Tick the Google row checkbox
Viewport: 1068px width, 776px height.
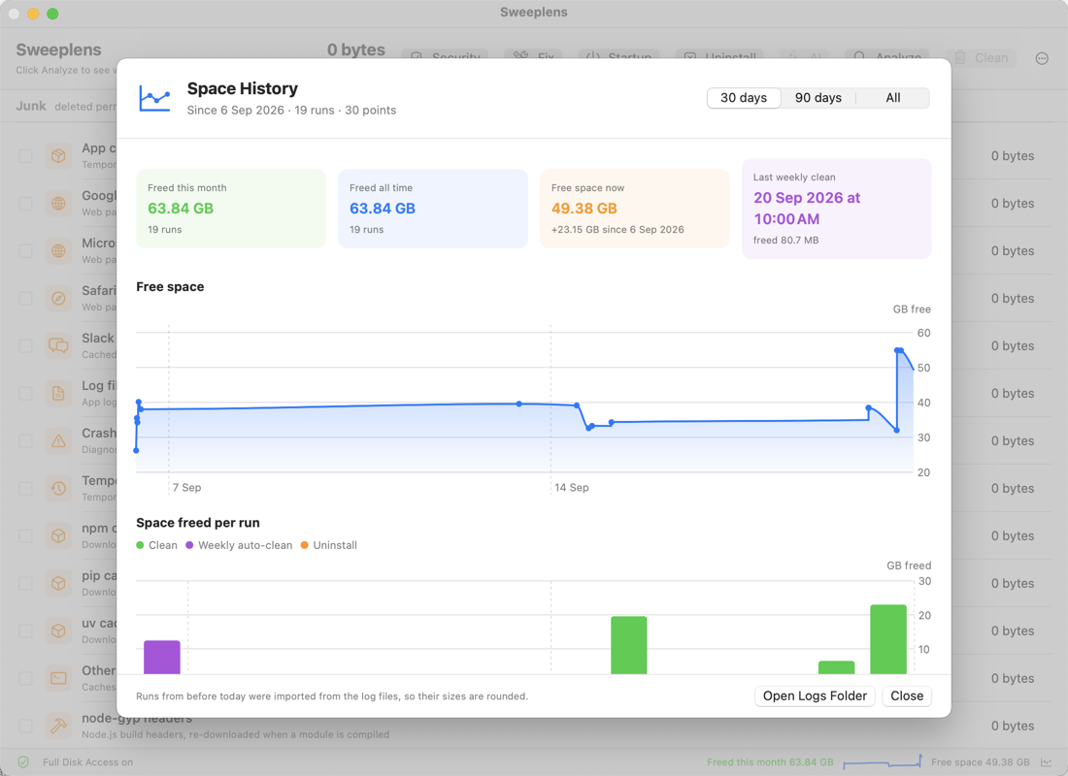[26, 204]
